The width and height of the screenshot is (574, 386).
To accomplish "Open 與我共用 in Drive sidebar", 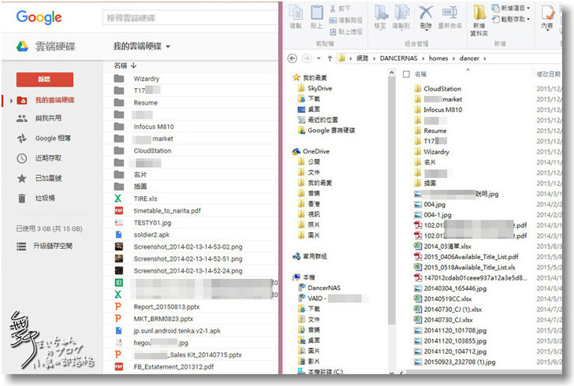I will click(48, 118).
